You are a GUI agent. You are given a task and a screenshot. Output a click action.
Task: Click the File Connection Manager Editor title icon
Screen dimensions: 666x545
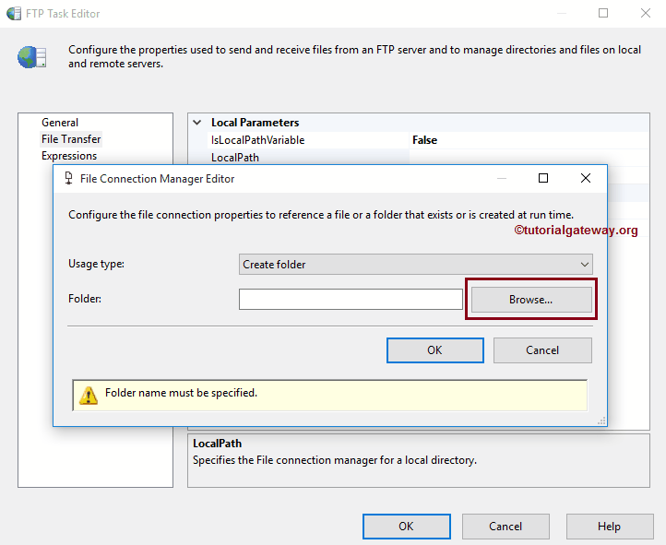click(68, 178)
